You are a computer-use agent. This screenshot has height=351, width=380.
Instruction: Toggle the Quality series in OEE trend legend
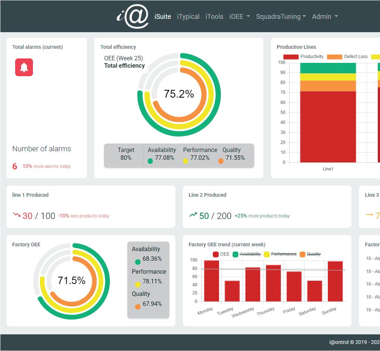[x=310, y=254]
